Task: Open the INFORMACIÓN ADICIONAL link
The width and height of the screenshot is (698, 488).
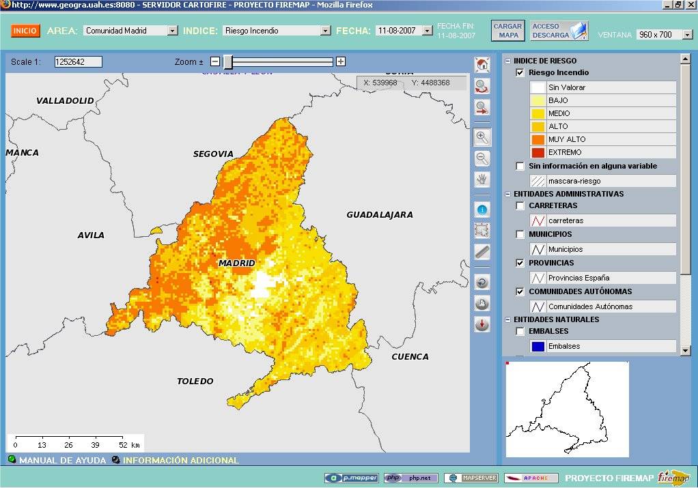Action: (x=181, y=460)
